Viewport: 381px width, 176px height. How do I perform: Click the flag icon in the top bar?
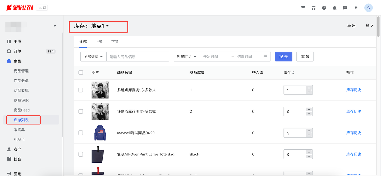[x=302, y=7]
